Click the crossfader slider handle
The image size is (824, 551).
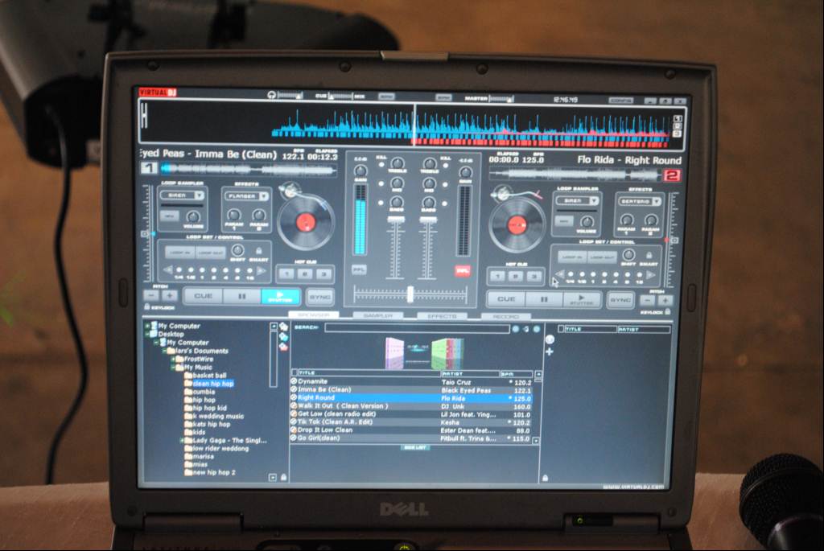coord(410,294)
